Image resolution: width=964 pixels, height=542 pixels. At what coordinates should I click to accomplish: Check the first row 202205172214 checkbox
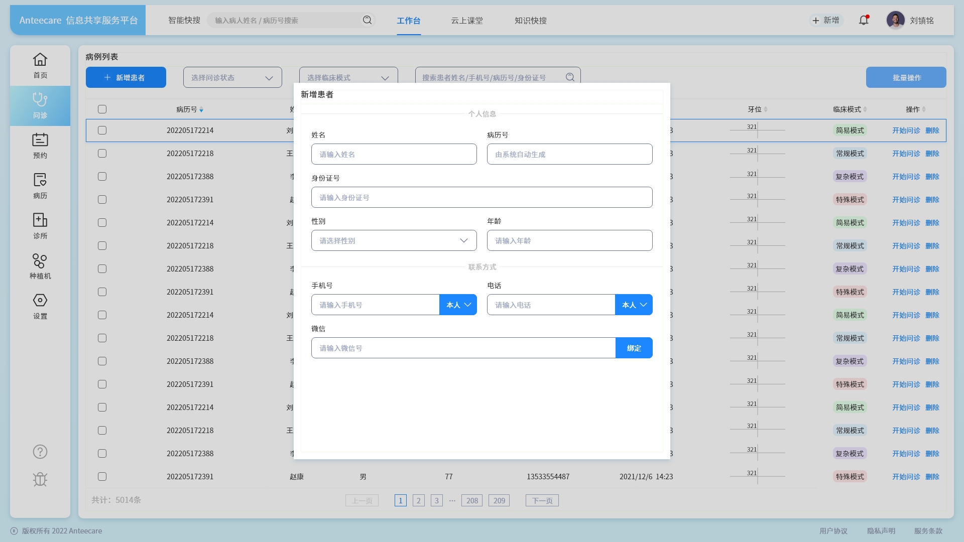click(x=102, y=130)
